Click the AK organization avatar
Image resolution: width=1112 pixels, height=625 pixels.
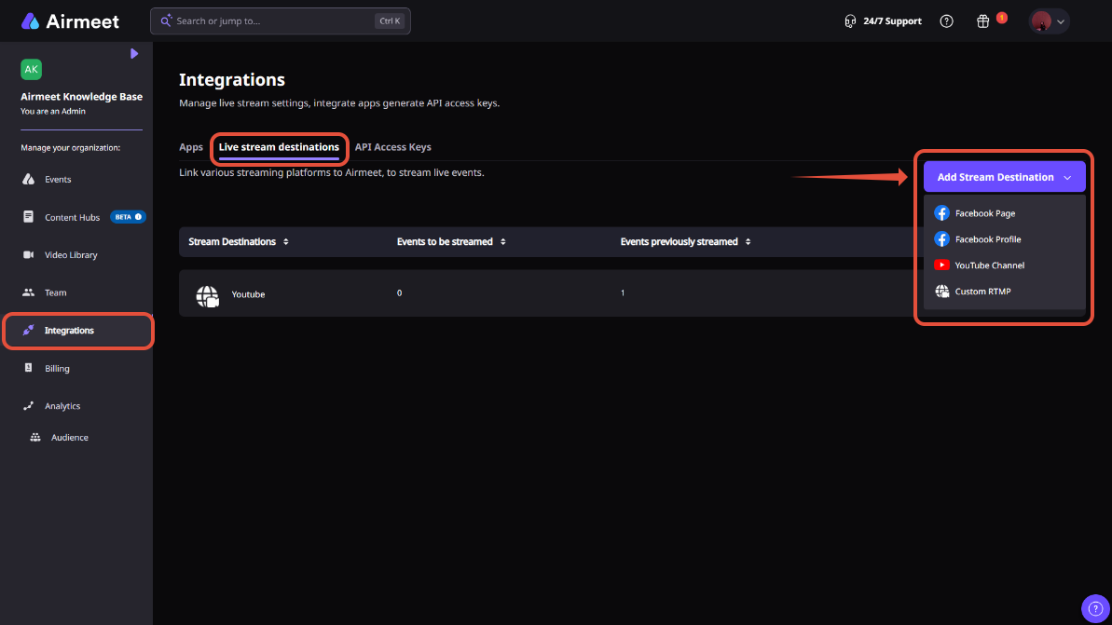tap(31, 70)
